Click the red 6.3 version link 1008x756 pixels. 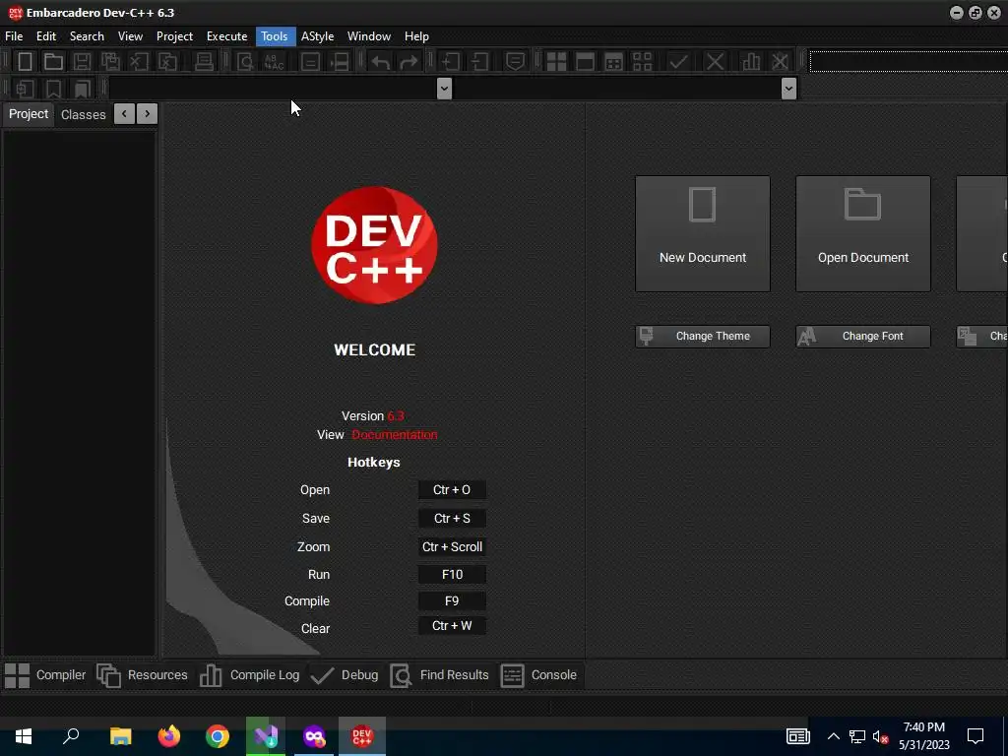pyautogui.click(x=396, y=416)
